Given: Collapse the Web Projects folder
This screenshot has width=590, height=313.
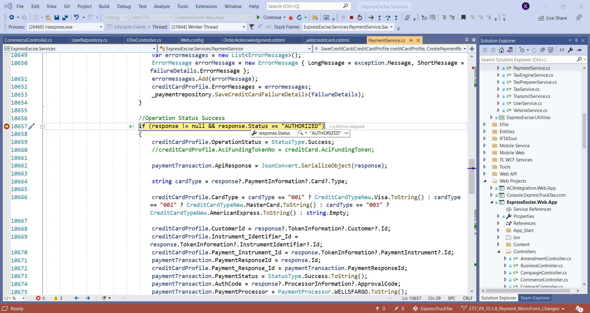Looking at the screenshot, I should click(485, 181).
